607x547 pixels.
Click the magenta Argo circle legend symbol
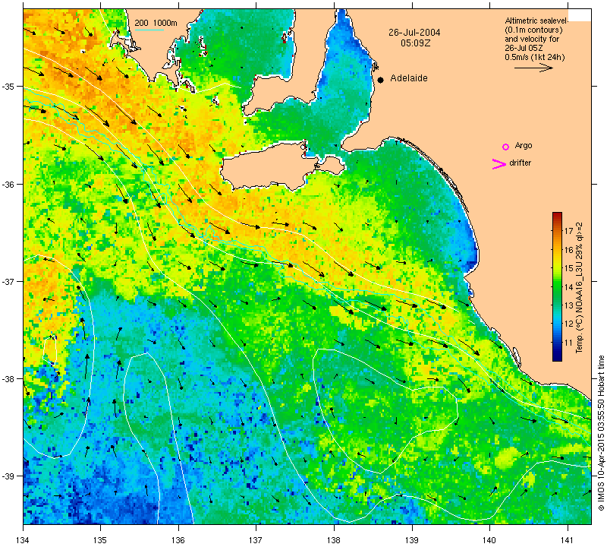505,147
